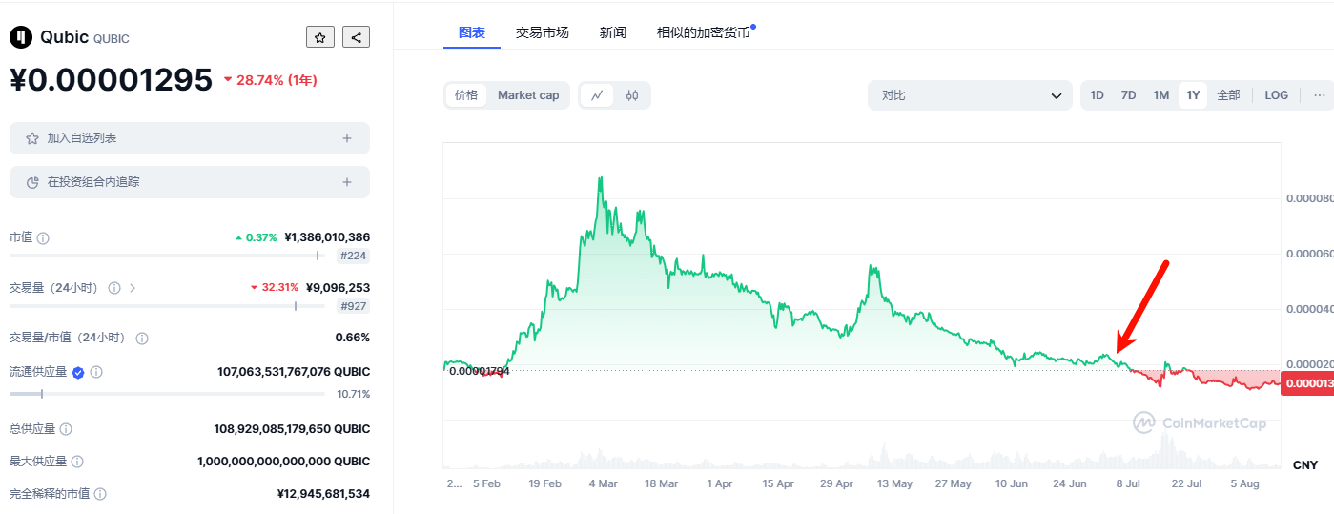Click the plus icon on 加入自选列表

coord(347,138)
